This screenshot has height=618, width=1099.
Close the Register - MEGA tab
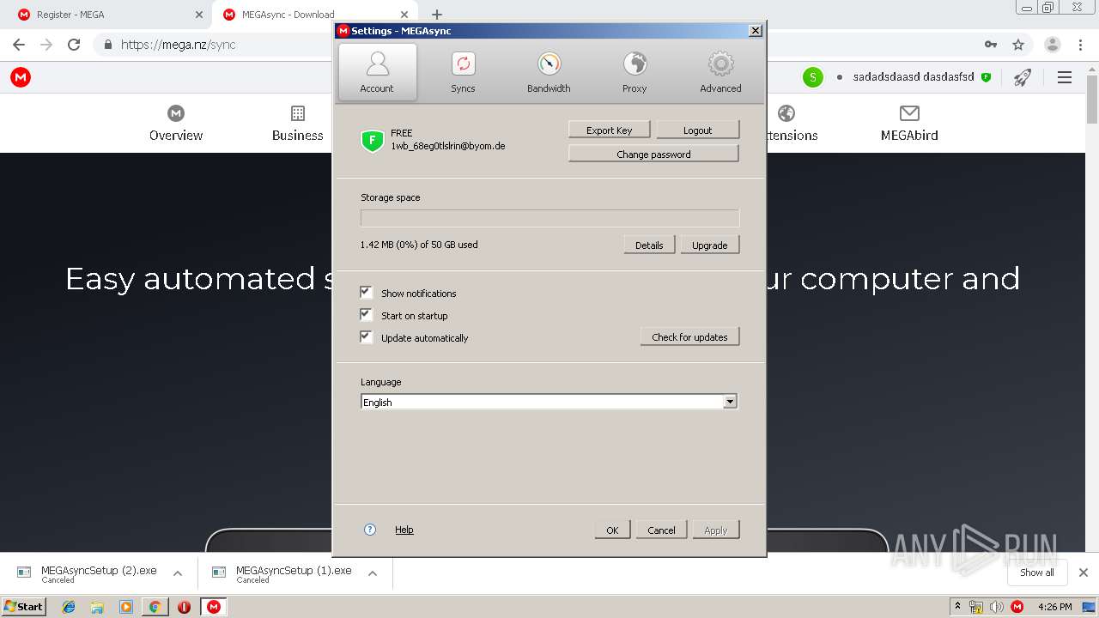point(199,15)
